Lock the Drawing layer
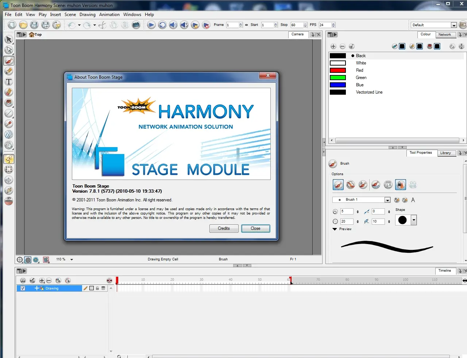This screenshot has width=467, height=358. click(97, 288)
